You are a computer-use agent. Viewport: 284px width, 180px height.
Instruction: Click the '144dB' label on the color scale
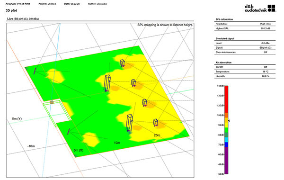pyautogui.click(x=221, y=86)
